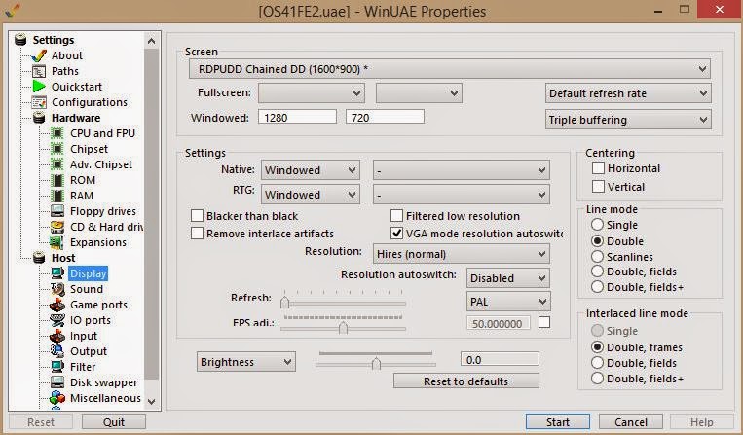743x435 pixels.
Task: Open first Fullscreen resolution dropdown
Action: tap(312, 93)
